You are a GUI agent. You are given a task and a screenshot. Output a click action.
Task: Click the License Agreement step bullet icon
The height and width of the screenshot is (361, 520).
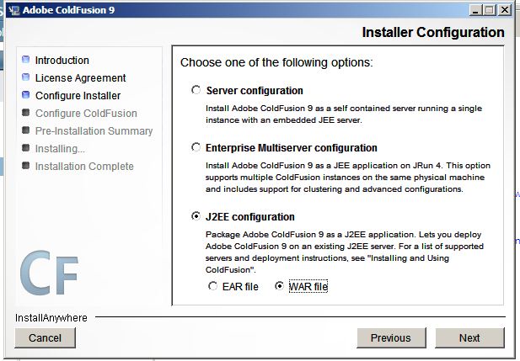pos(26,78)
